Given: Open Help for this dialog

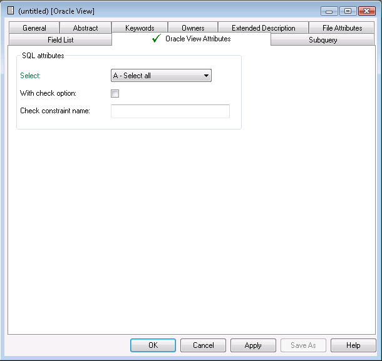Looking at the screenshot, I should point(353,345).
